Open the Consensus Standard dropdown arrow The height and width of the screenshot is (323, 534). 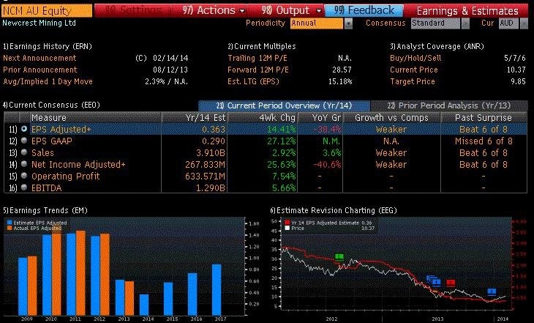(465, 23)
